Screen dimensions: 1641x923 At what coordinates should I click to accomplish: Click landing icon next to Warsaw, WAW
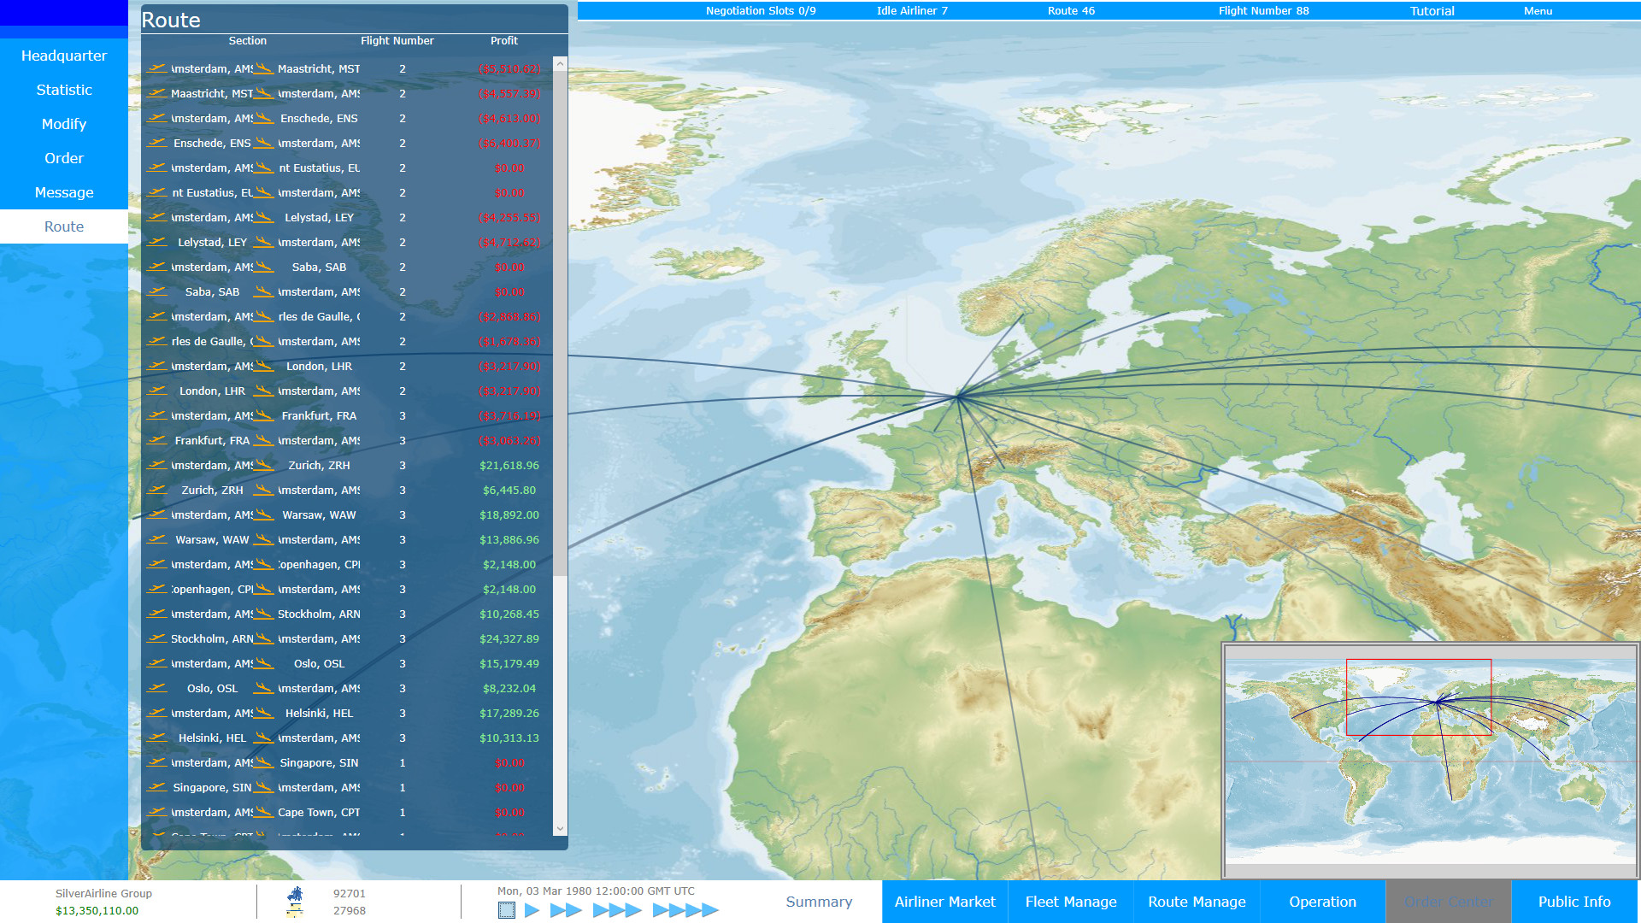coord(264,514)
